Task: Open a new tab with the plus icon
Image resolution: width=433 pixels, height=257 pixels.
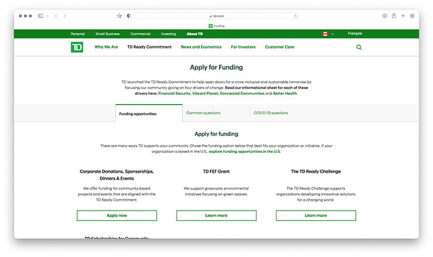Action: point(403,16)
